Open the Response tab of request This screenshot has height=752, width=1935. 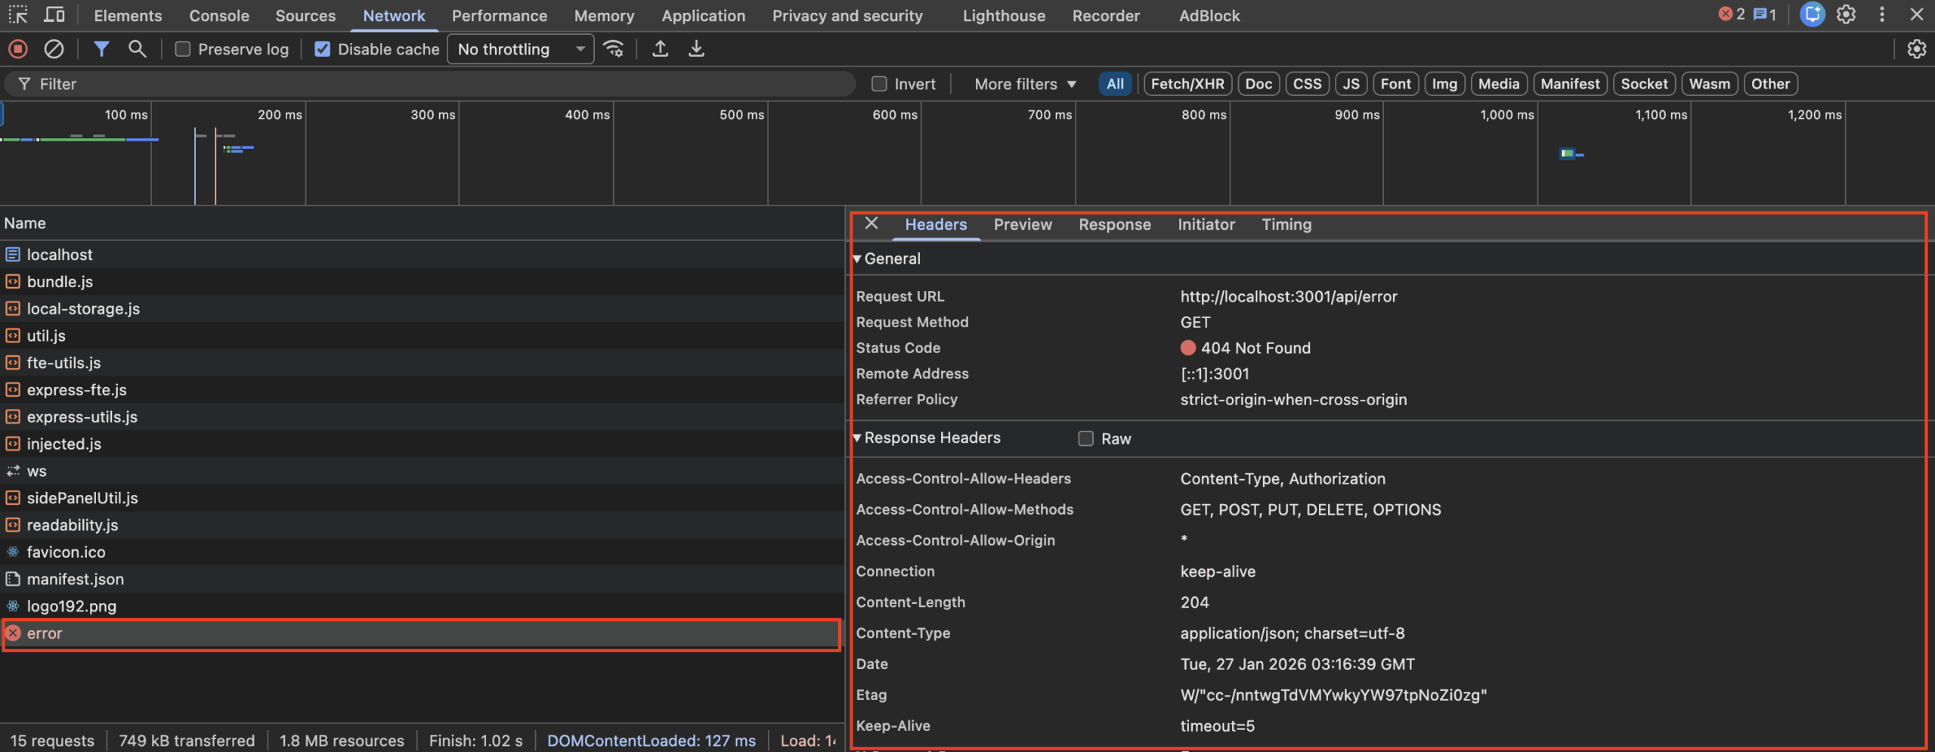1114,224
